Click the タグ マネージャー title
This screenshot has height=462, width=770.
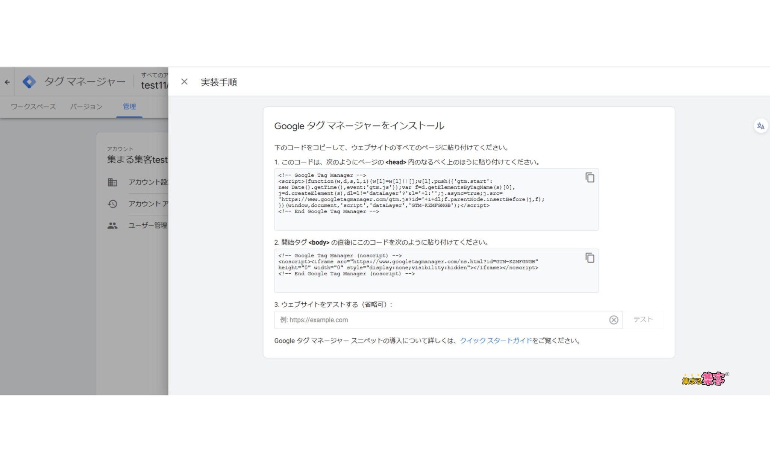85,82
